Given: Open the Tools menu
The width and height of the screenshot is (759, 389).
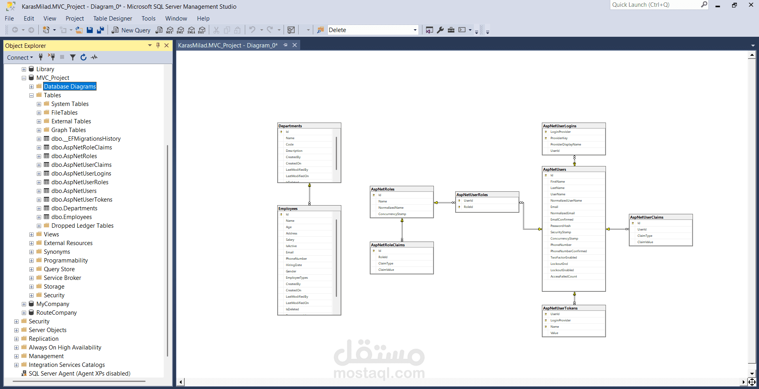Looking at the screenshot, I should click(148, 19).
